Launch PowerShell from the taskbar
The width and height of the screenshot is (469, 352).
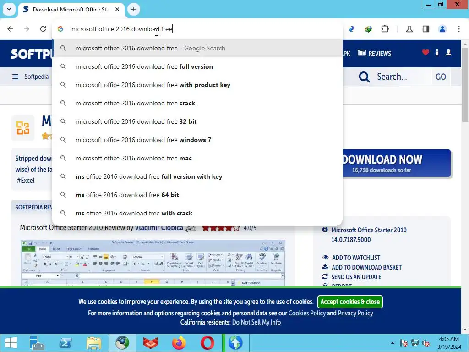pos(65,343)
